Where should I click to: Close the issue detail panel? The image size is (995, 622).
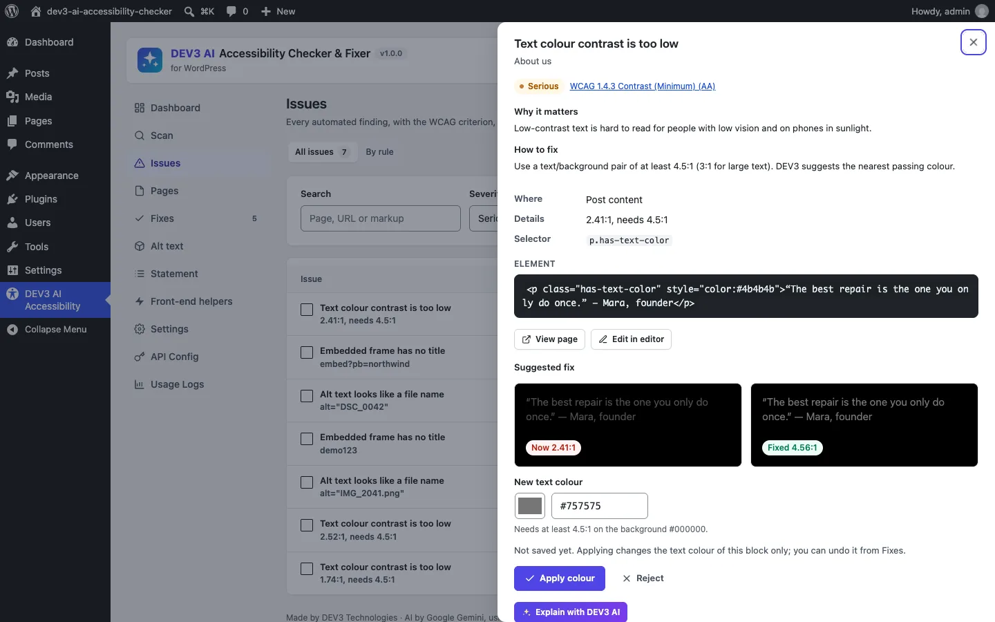coord(973,42)
